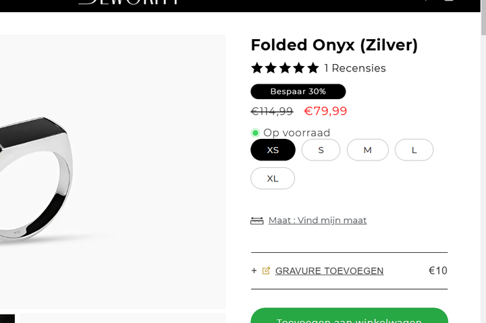Click the engraving pencil edit icon
Viewport: 486px width, 323px height.
[266, 271]
